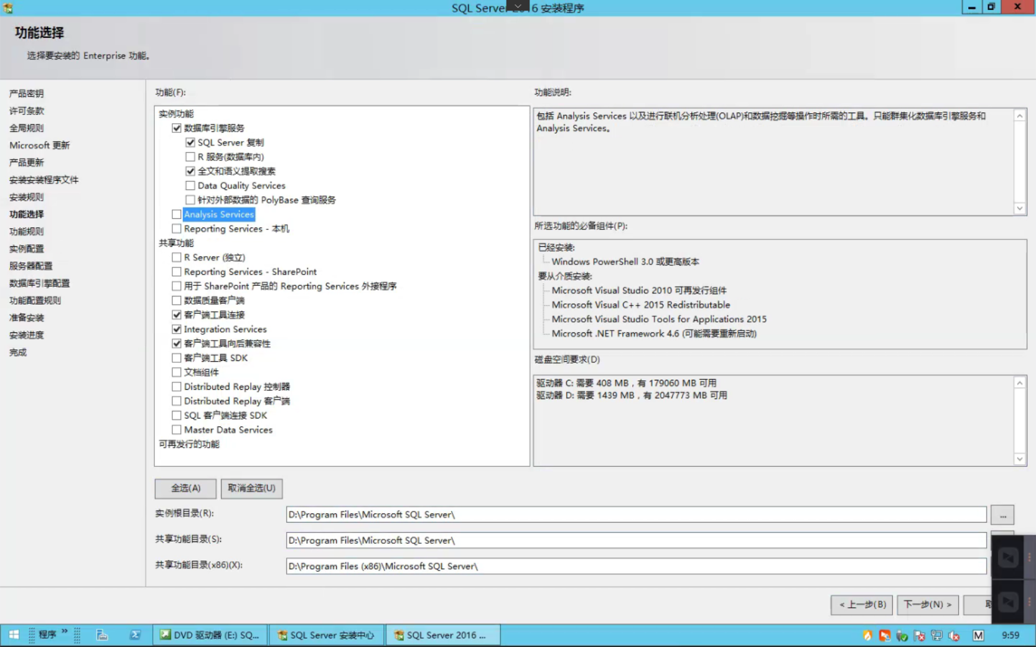Image resolution: width=1036 pixels, height=647 pixels.
Task: Select Microsoft 更新 step in sidebar
Action: [x=39, y=145]
